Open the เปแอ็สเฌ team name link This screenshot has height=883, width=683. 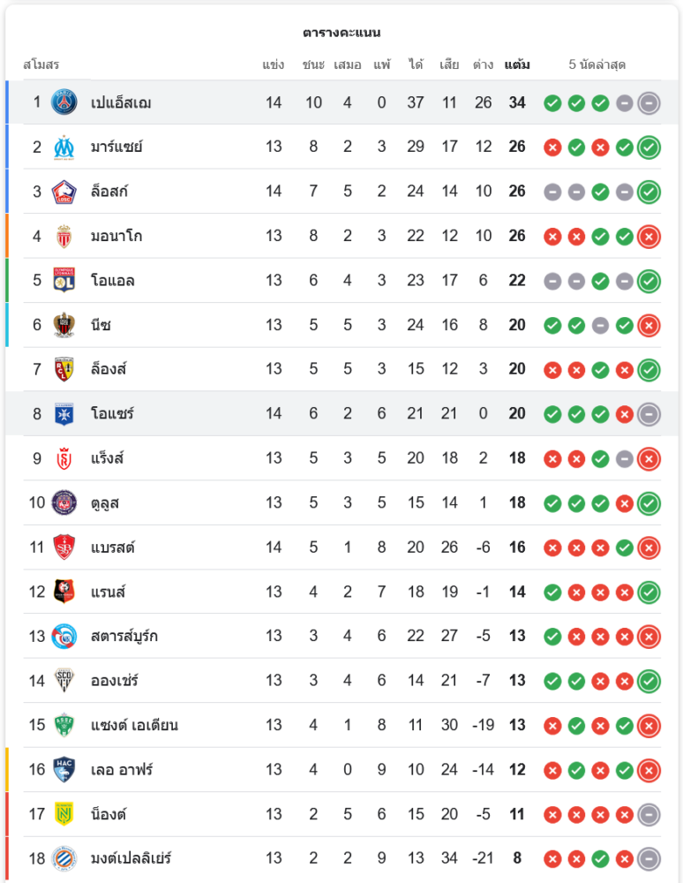121,102
